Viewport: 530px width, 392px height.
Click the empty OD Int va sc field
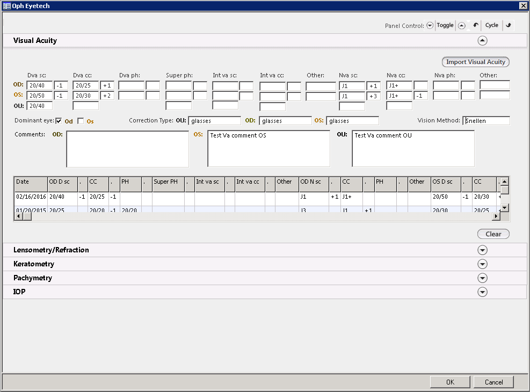pos(225,85)
